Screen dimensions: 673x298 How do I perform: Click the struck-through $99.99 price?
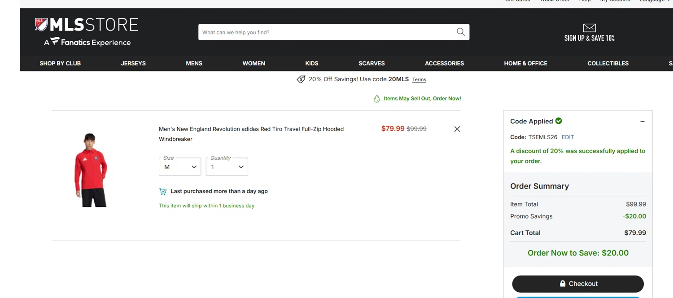(x=416, y=129)
